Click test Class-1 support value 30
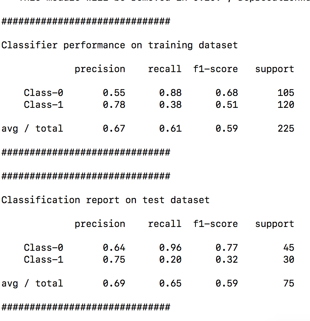The height and width of the screenshot is (321, 310). (288, 260)
